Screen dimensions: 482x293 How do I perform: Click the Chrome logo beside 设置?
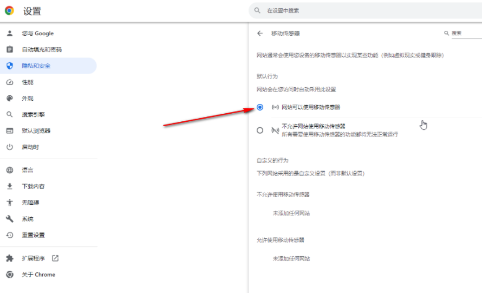point(9,11)
